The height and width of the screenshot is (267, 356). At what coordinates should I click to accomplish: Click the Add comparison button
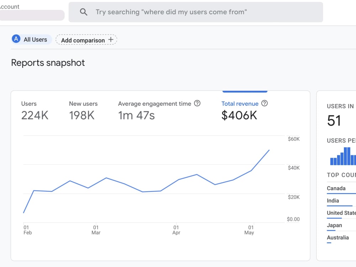pos(86,40)
